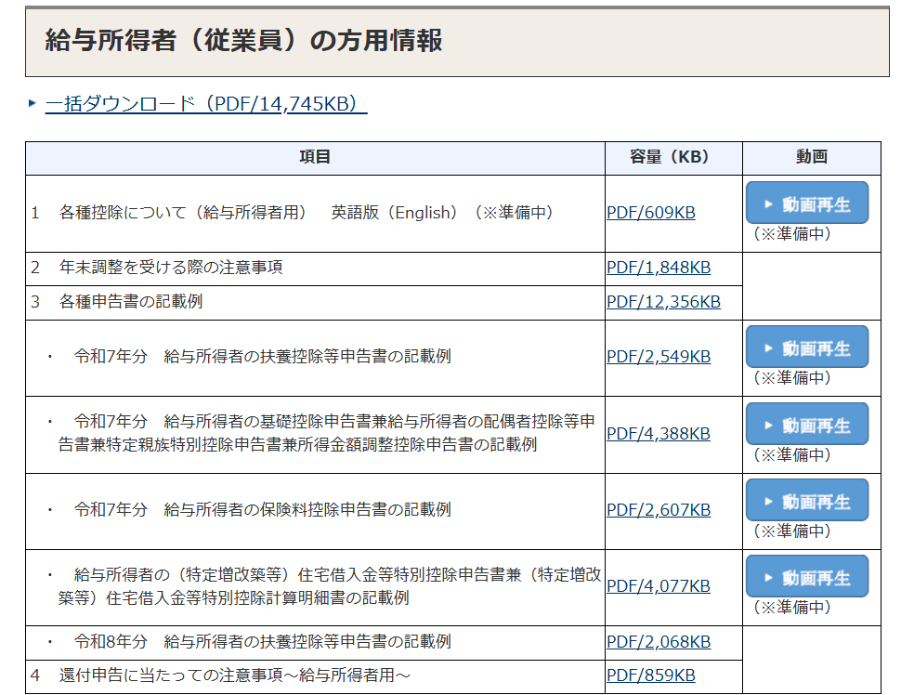901x695 pixels.
Task: Click the 動画 column header
Action: point(811,158)
